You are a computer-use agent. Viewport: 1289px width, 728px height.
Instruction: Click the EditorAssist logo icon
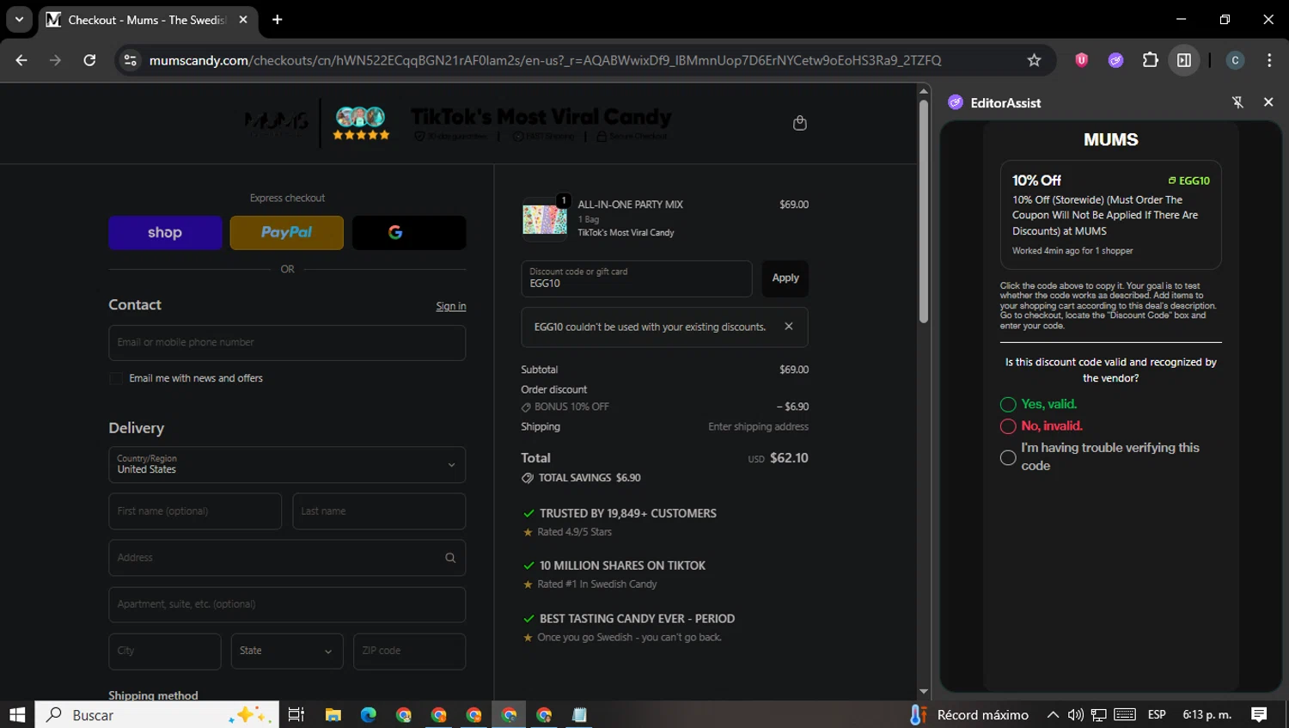click(x=956, y=102)
